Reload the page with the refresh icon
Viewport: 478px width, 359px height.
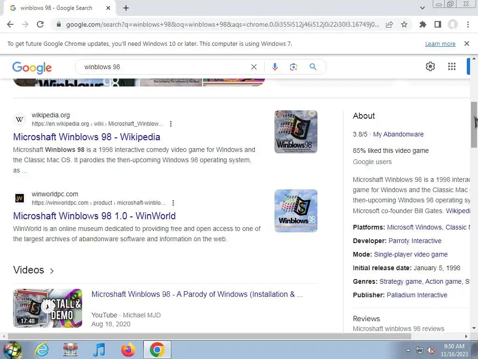(x=40, y=24)
